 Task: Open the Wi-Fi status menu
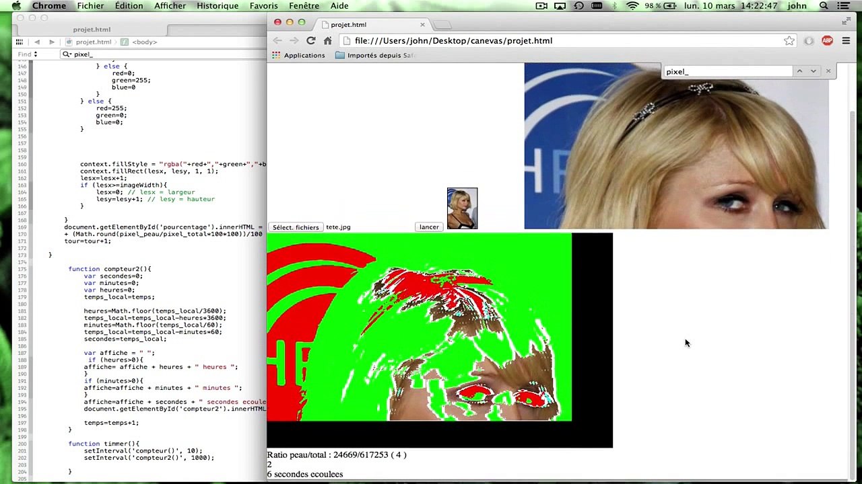(632, 6)
